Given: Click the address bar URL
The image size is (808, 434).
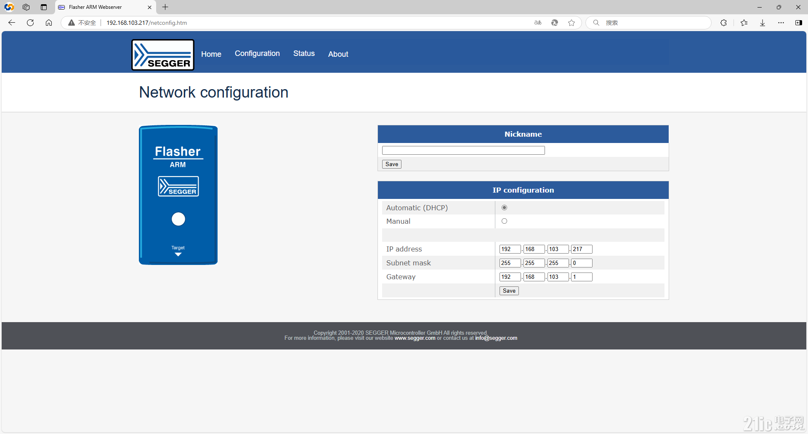Looking at the screenshot, I should (146, 23).
